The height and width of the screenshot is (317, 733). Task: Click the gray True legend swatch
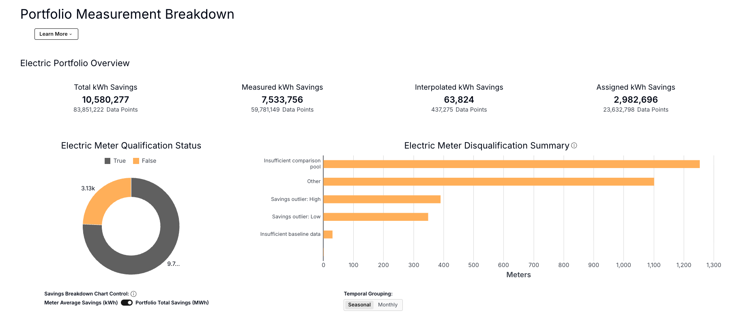[107, 161]
